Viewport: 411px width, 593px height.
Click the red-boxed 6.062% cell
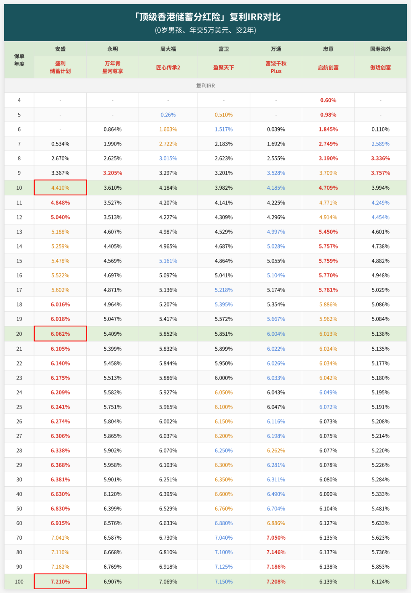[x=61, y=334]
